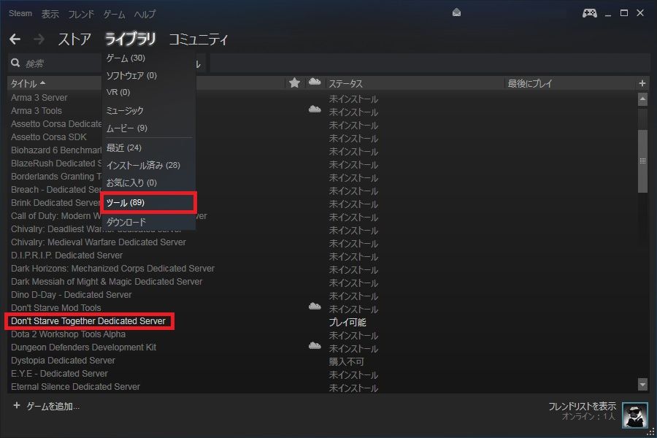This screenshot has height=438, width=657.
Task: Select ダウンロード in the dropdown
Action: [x=149, y=221]
